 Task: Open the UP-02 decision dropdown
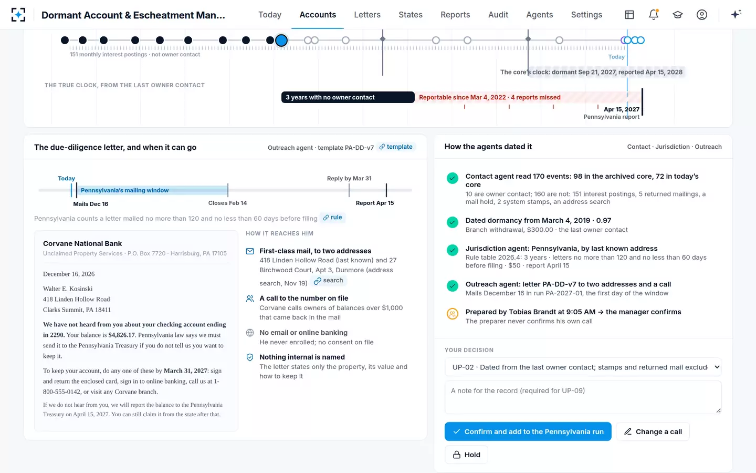583,367
